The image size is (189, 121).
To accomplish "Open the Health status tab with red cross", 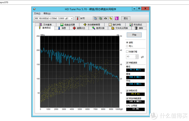I will point(79,28).
